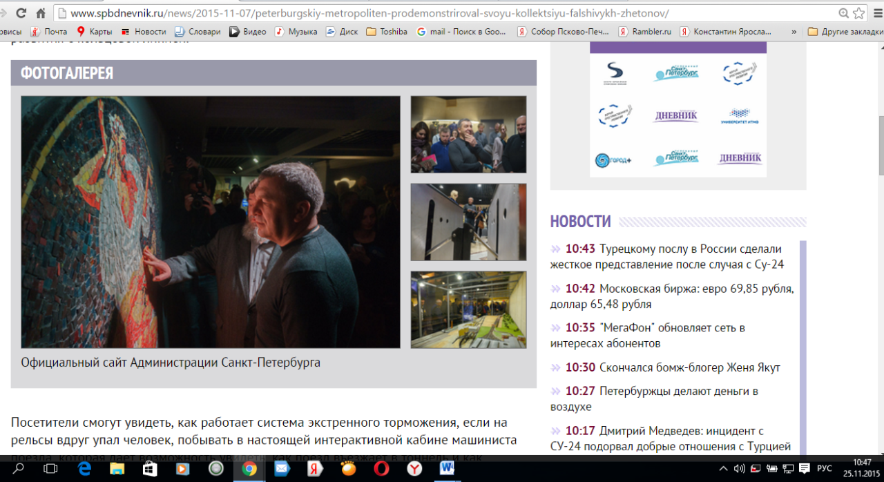This screenshot has height=482, width=884.
Task: Click the caption 'Официальный сайт Администрации Санкт-Петербурга'
Action: pos(171,362)
